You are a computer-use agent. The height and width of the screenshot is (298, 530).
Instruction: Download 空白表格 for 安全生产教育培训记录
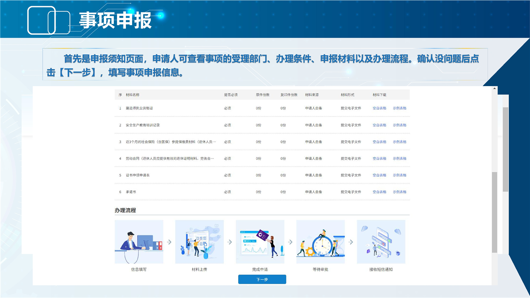coord(379,125)
